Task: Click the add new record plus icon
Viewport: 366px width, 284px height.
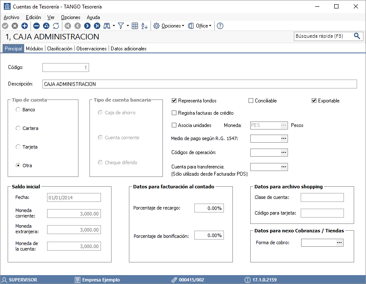Action: coord(25,26)
